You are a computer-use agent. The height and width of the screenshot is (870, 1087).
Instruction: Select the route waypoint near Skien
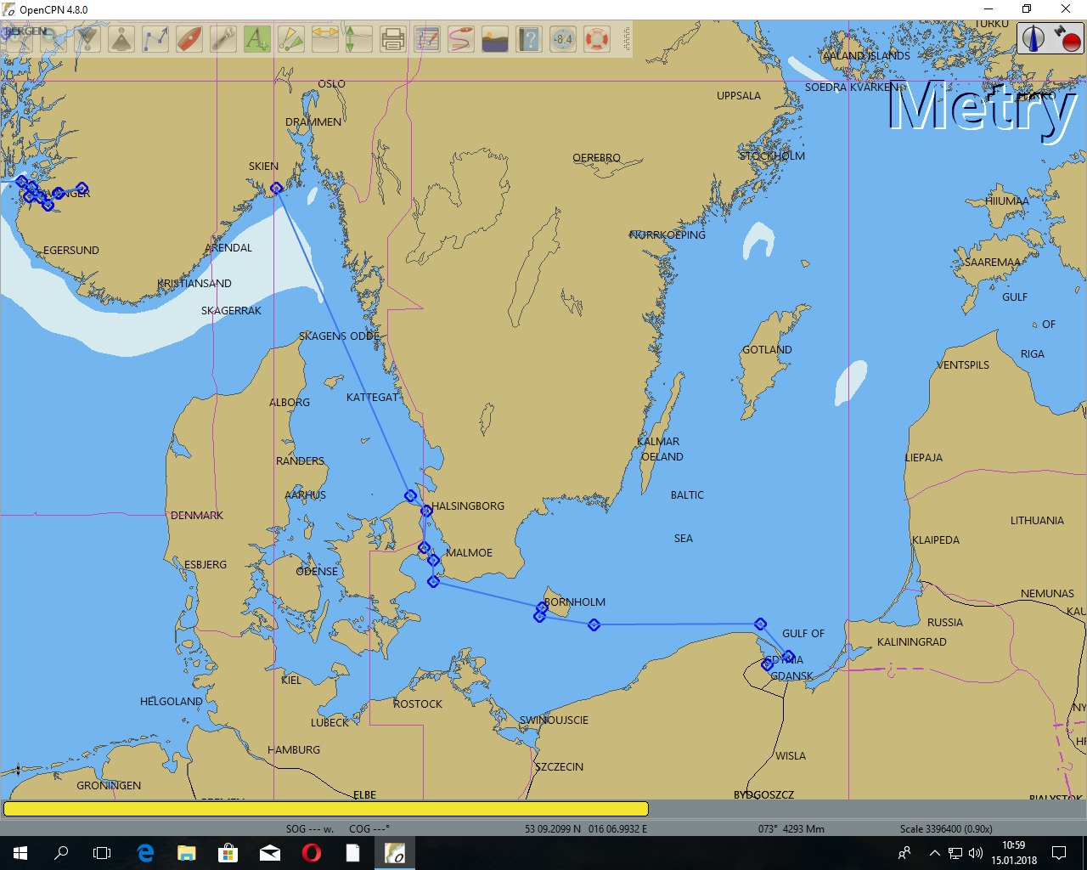click(x=276, y=189)
